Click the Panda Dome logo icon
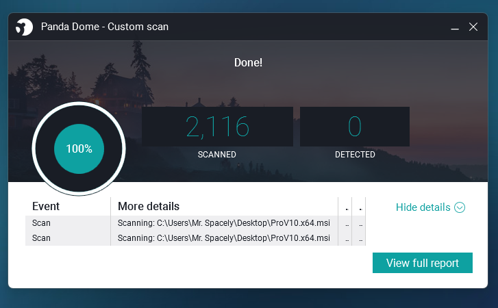 pos(24,27)
